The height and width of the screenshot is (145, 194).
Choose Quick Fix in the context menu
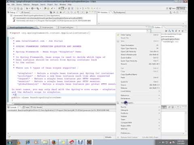[139, 82]
